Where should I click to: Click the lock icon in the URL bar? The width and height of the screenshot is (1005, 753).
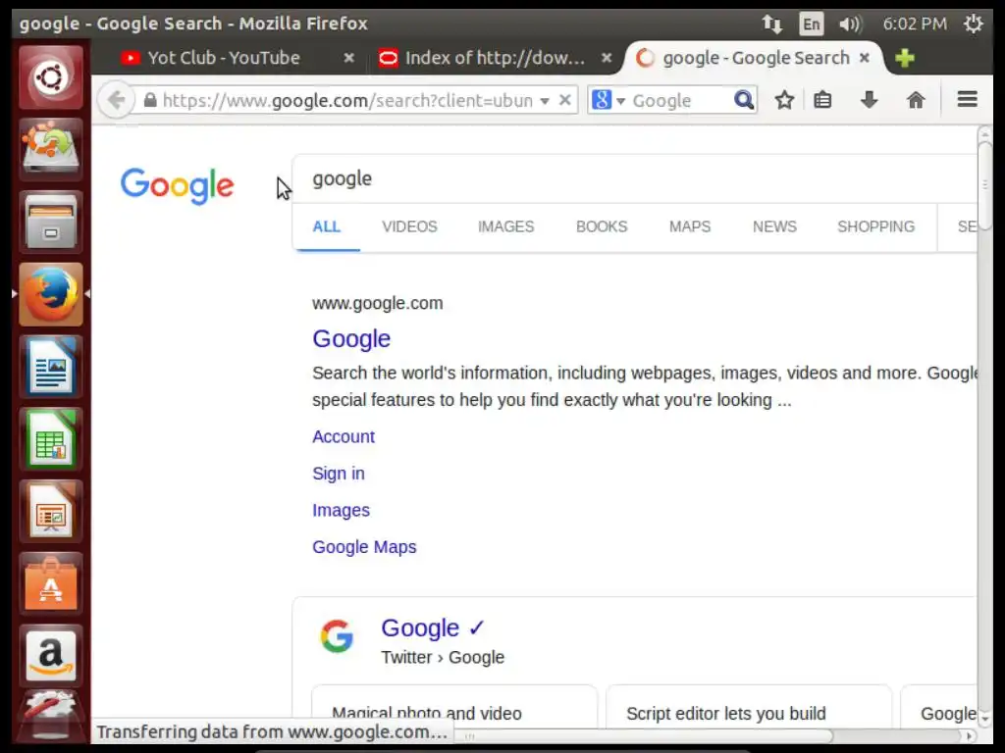click(150, 100)
